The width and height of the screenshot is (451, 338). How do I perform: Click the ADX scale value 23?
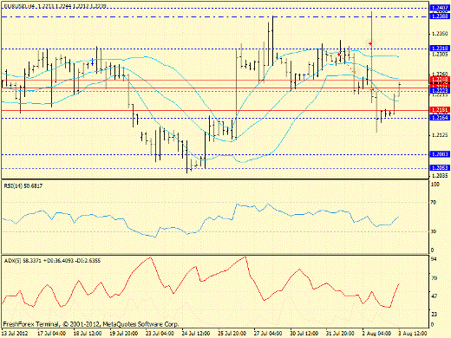434,314
